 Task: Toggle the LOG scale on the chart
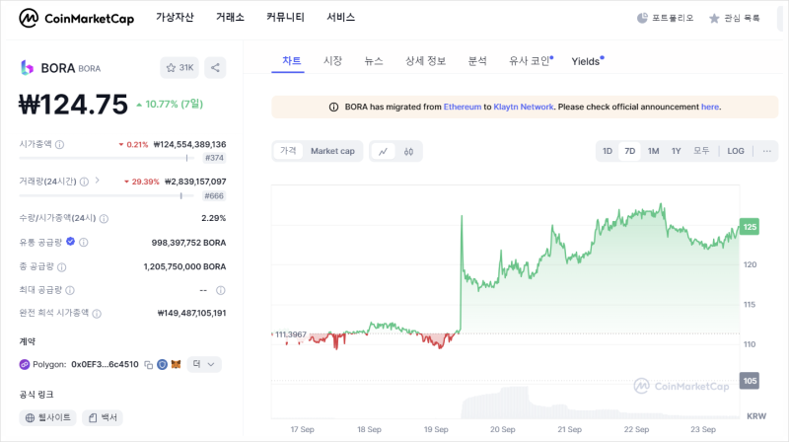pos(736,151)
